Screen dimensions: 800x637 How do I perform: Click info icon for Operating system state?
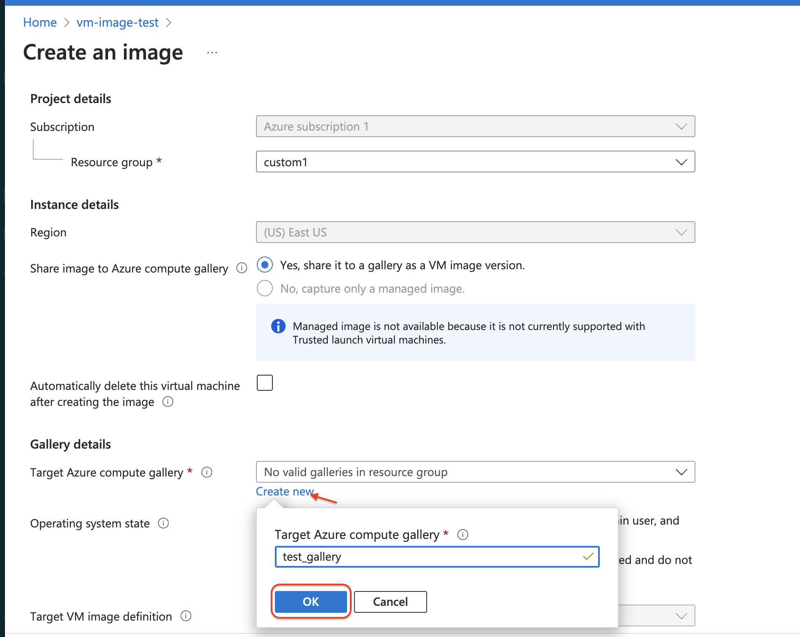point(163,523)
